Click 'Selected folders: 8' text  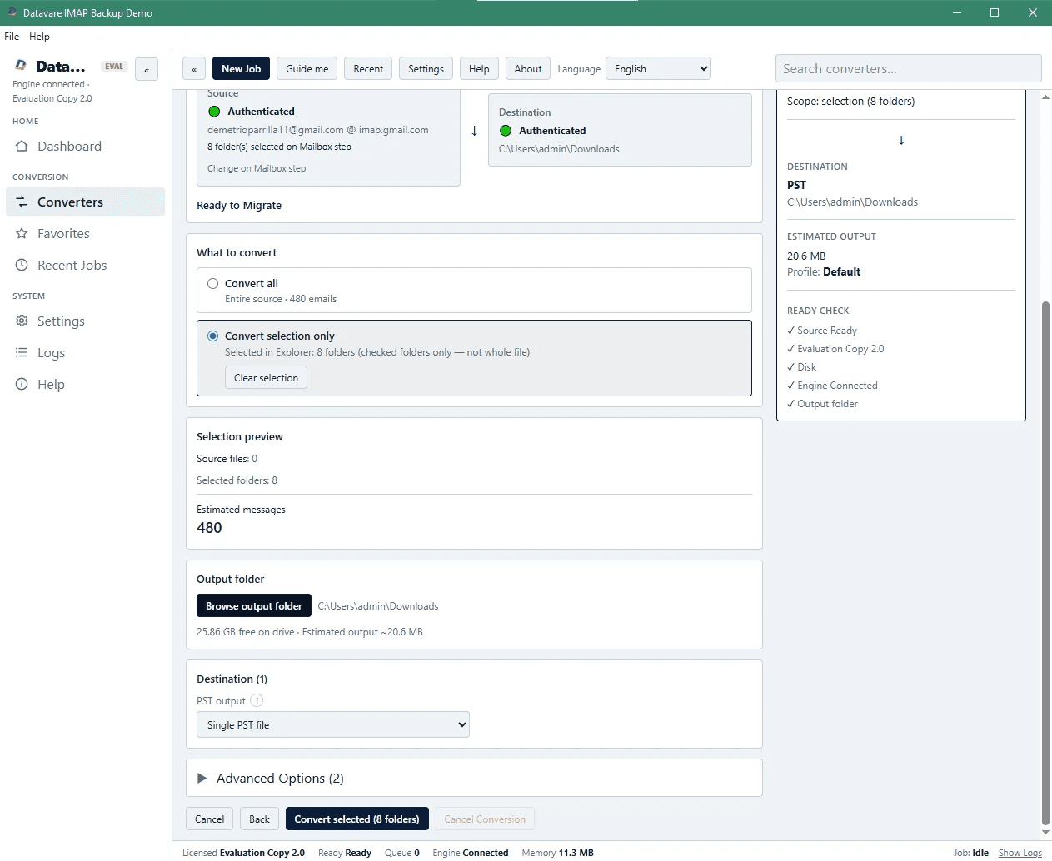(237, 480)
